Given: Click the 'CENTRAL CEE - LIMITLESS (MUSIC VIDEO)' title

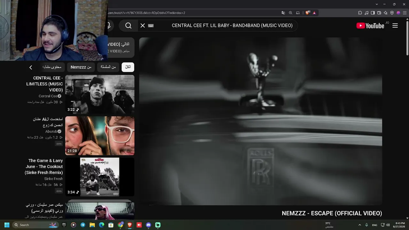Looking at the screenshot, I should pyautogui.click(x=45, y=84).
